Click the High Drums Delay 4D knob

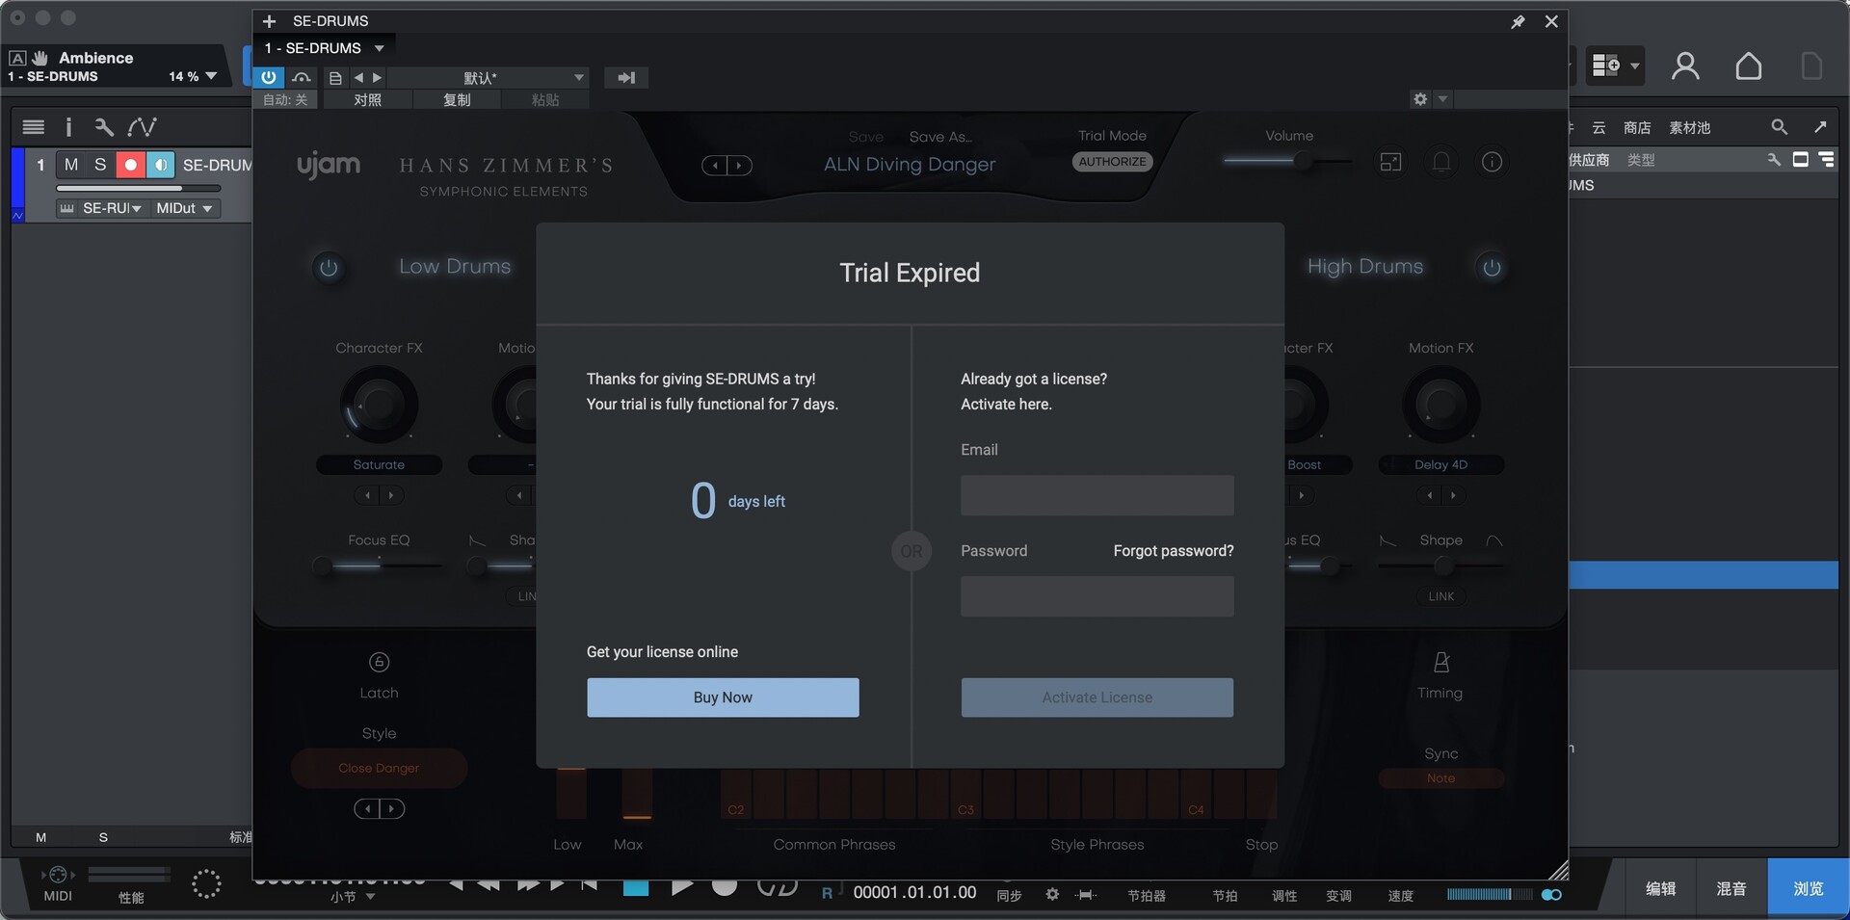point(1441,405)
